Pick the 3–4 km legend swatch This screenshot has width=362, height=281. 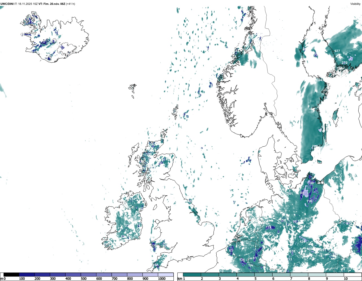pos(228,274)
